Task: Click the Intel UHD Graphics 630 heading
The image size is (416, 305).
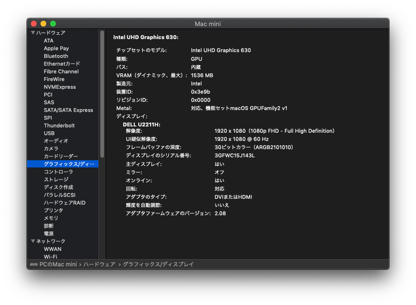Action: click(x=146, y=37)
